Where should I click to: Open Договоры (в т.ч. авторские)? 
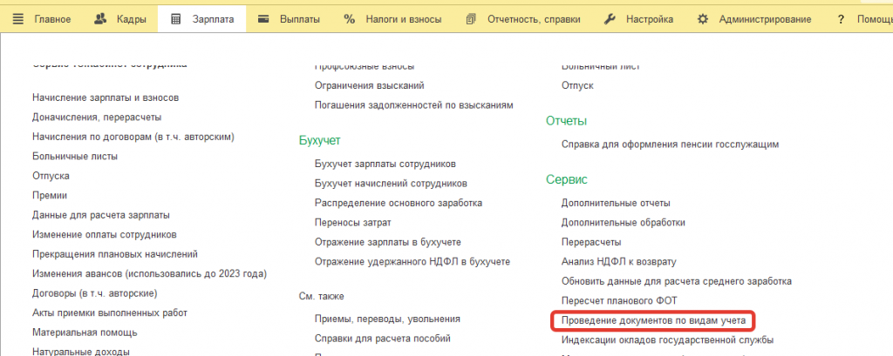(94, 293)
